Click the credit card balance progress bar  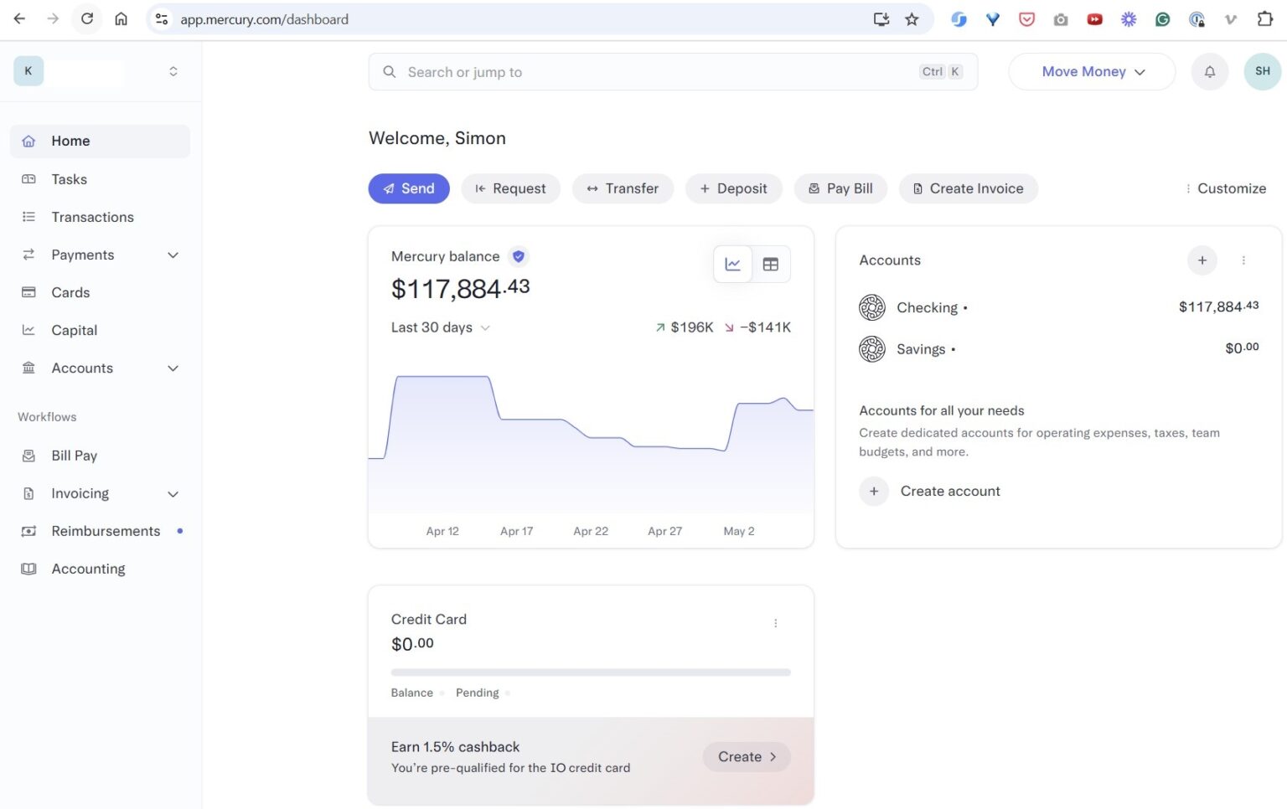[x=591, y=672]
